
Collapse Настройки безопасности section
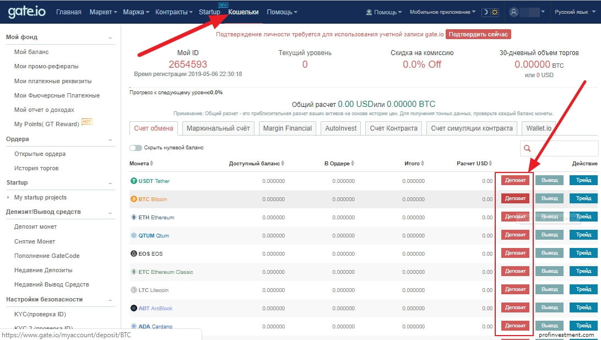click(110, 300)
